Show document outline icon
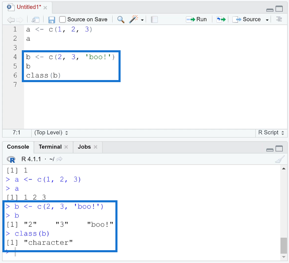 pyautogui.click(x=279, y=19)
